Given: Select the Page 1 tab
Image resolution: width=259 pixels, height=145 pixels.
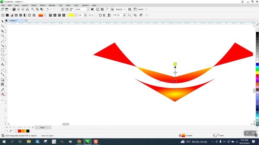Looking at the screenshot, I should point(43,127).
